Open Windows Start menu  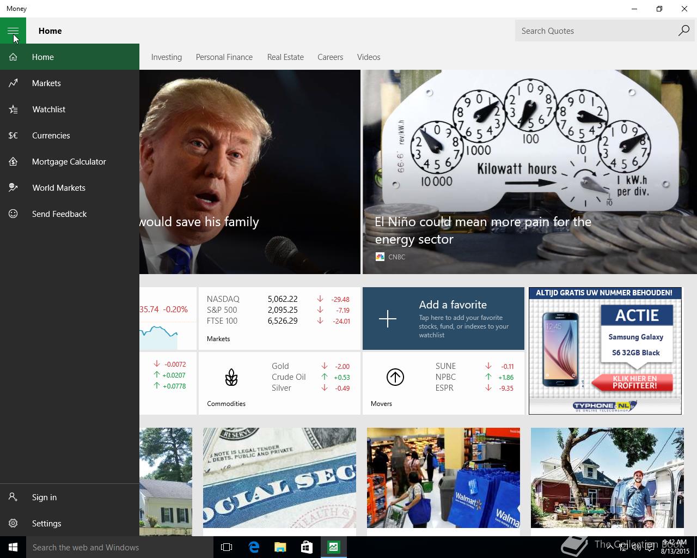13,547
